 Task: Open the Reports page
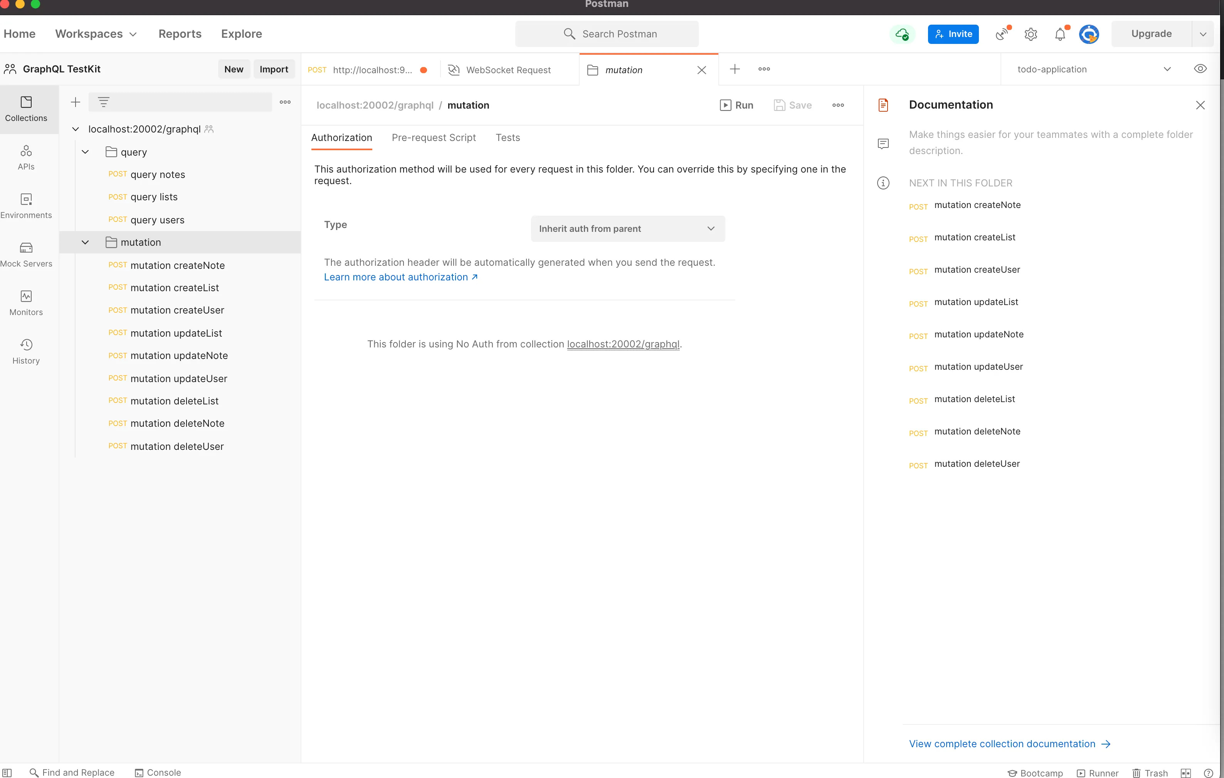[x=180, y=34]
